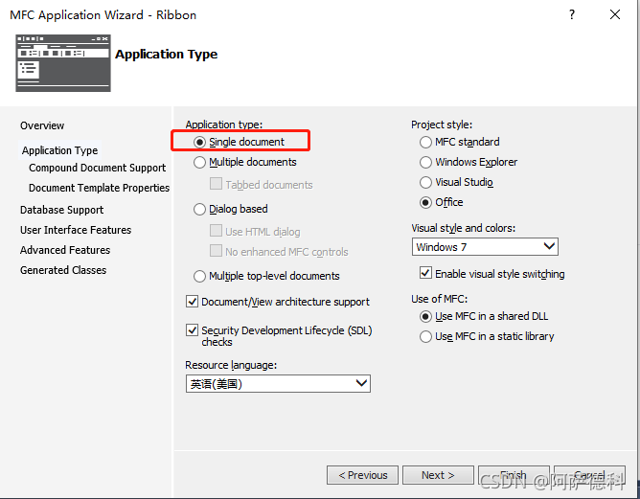
Task: Click the help question mark icon
Action: click(572, 14)
